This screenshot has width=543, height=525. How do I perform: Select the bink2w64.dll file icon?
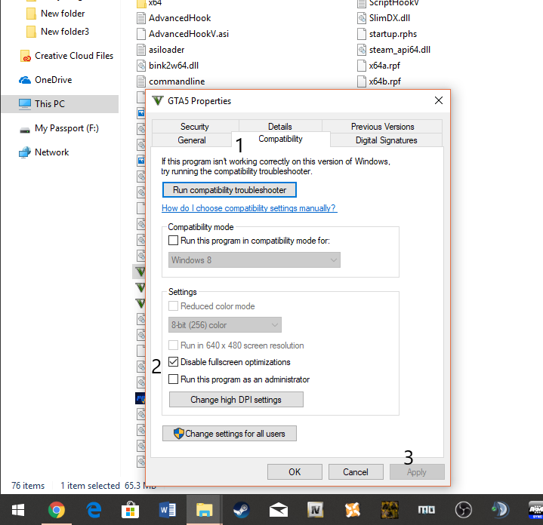141,66
